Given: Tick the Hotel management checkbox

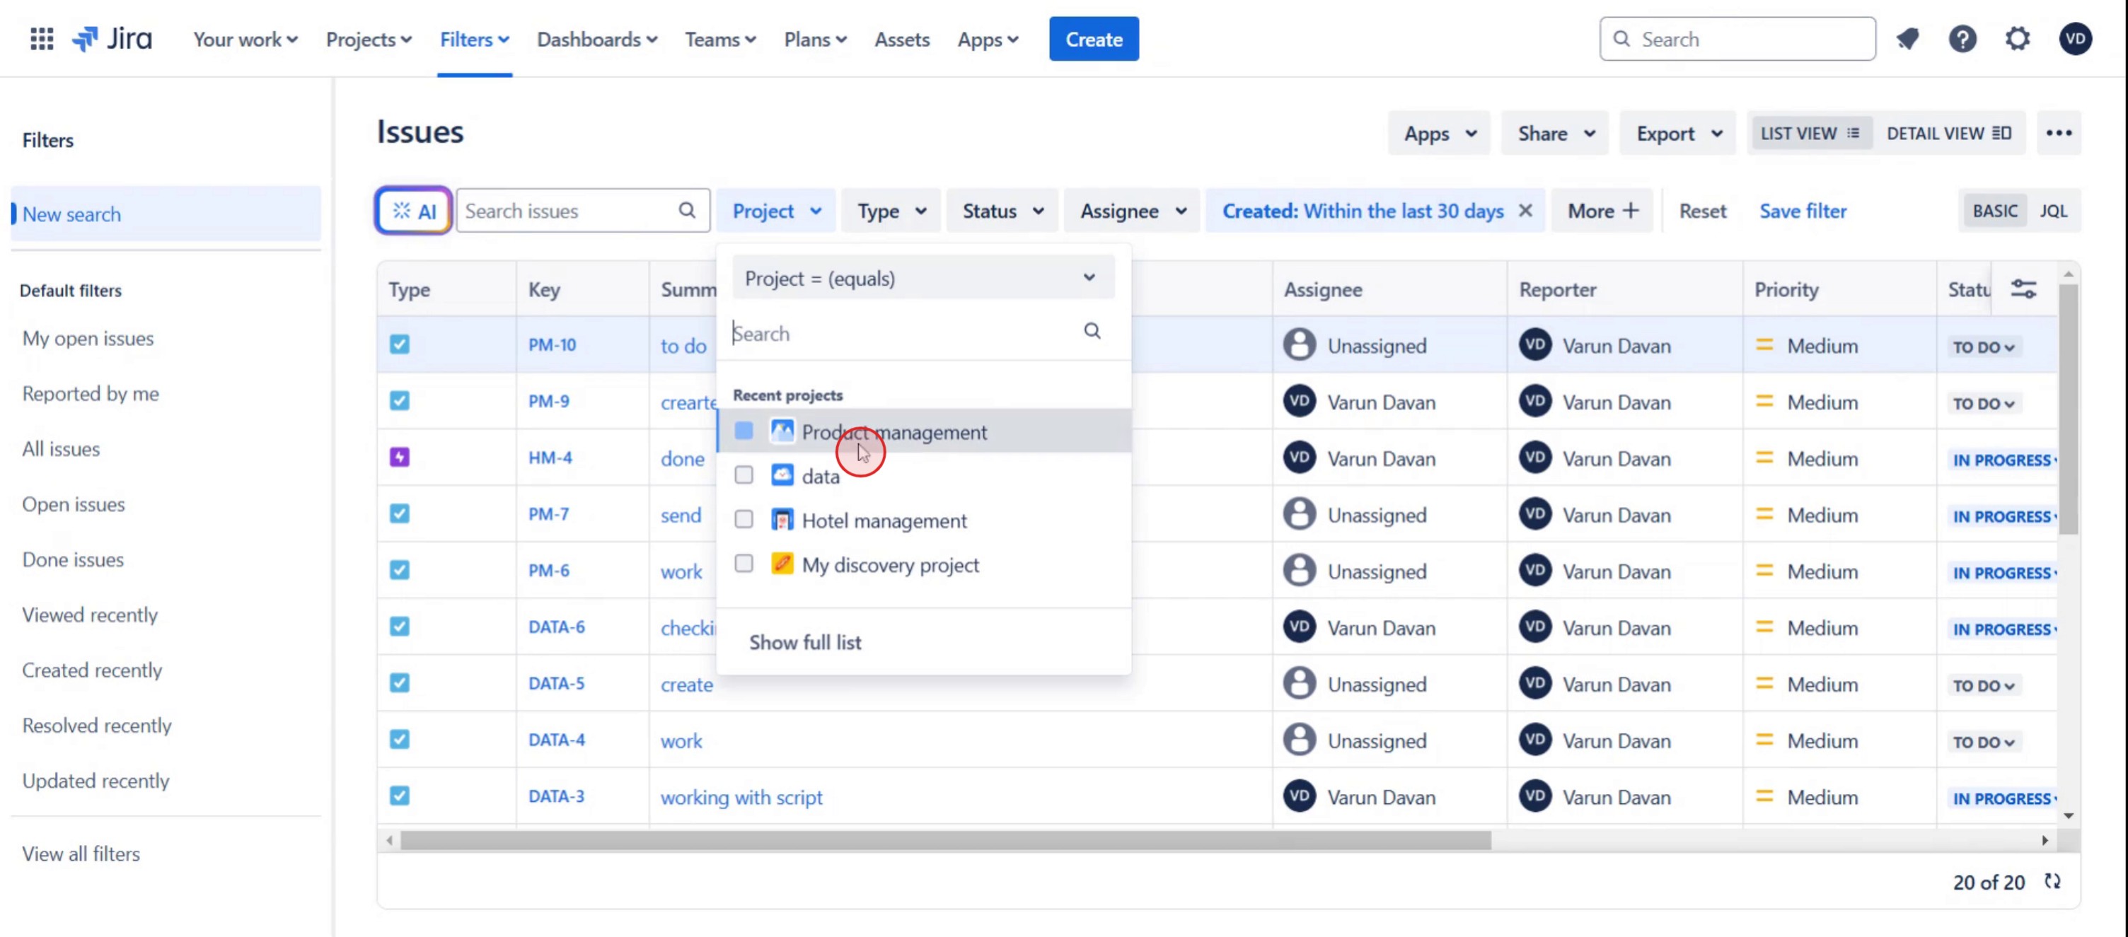Looking at the screenshot, I should tap(744, 519).
